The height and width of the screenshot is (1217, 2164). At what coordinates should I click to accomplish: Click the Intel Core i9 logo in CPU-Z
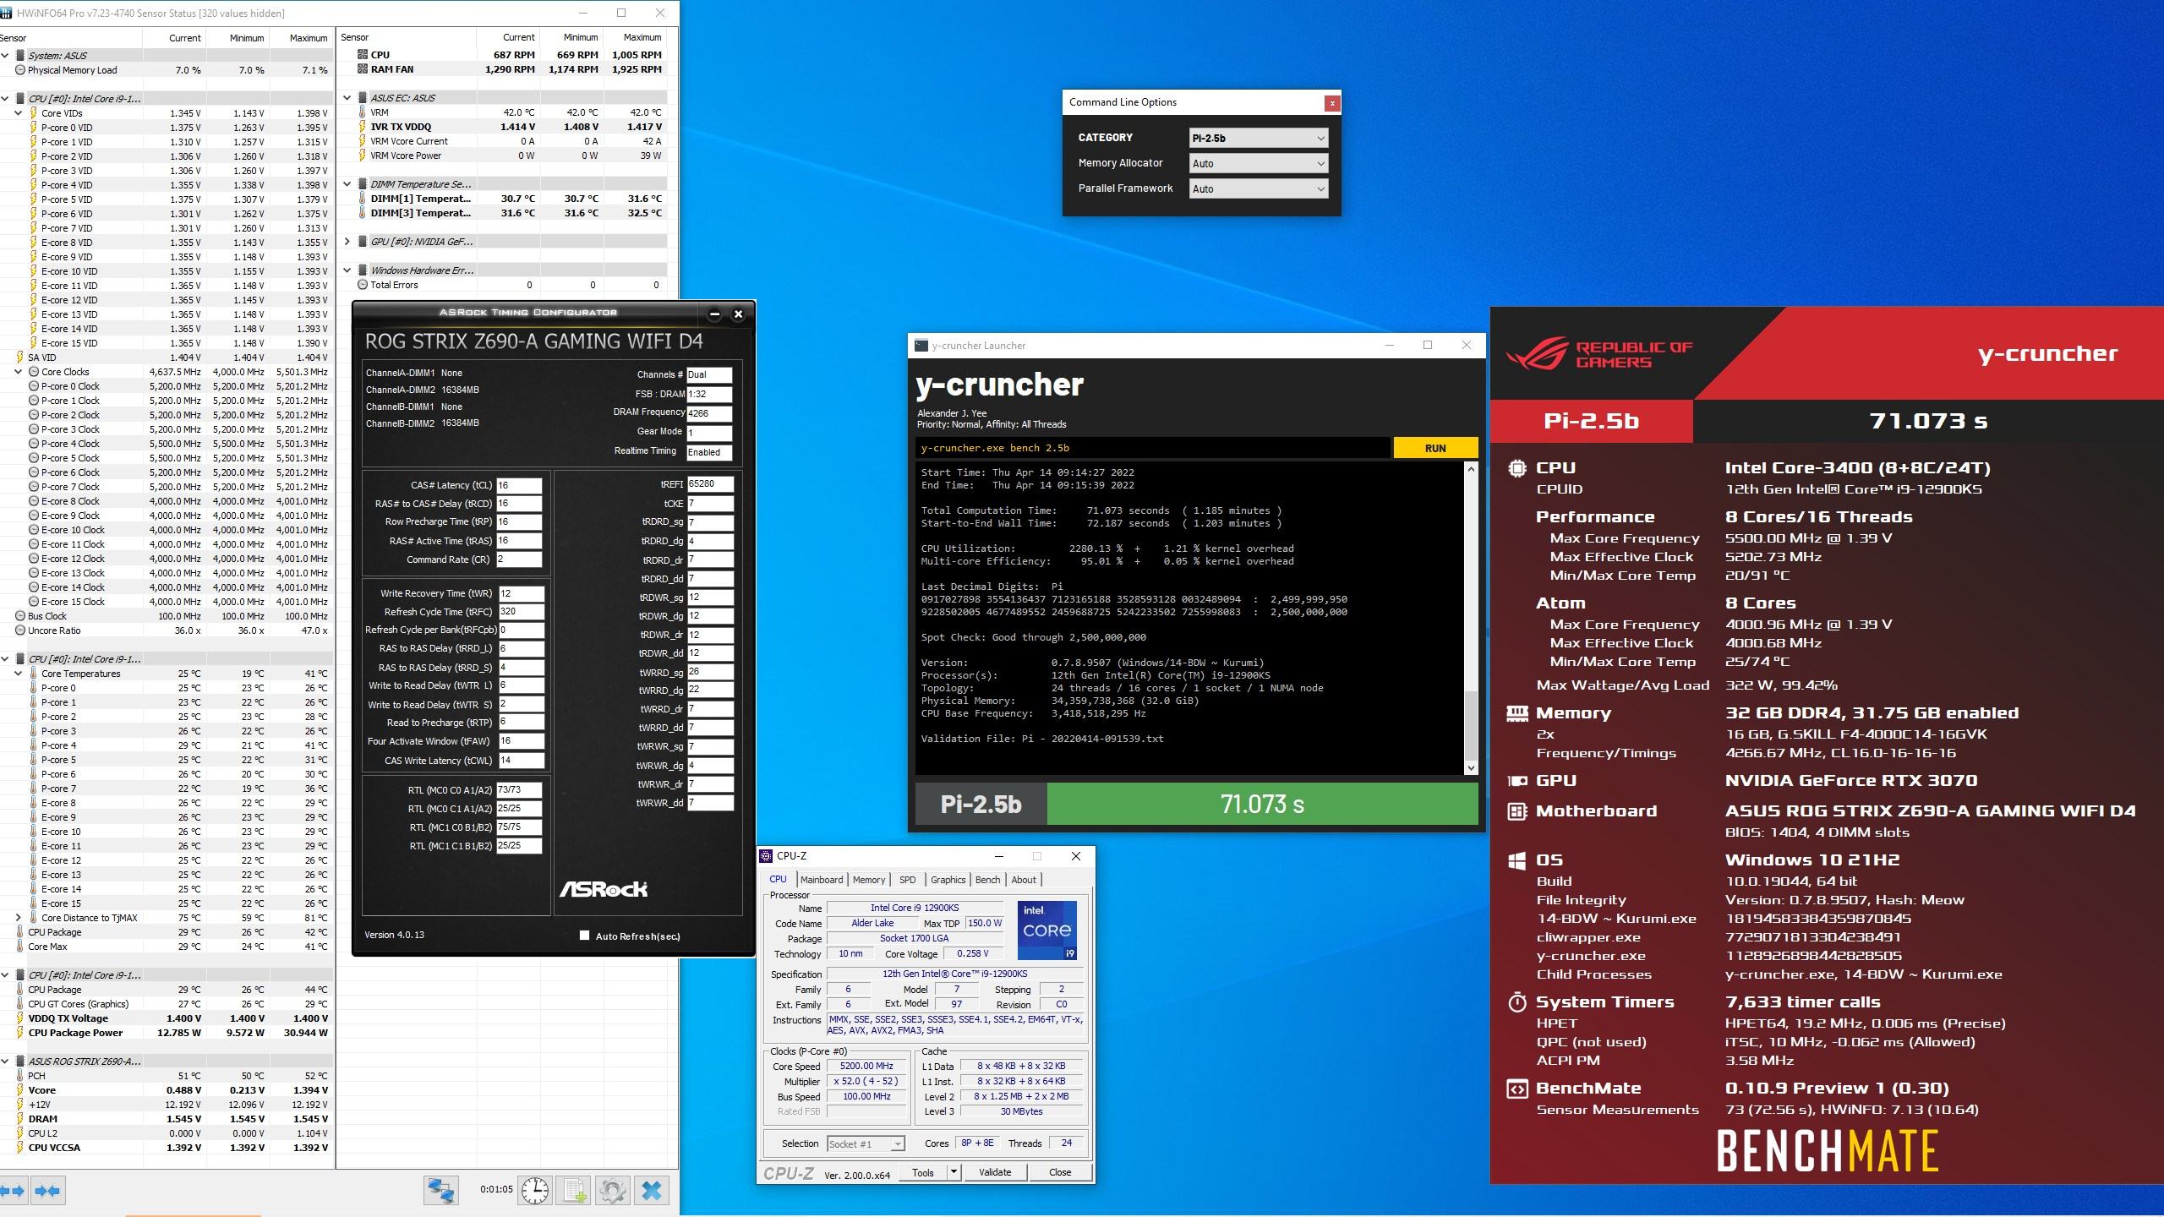1046,930
